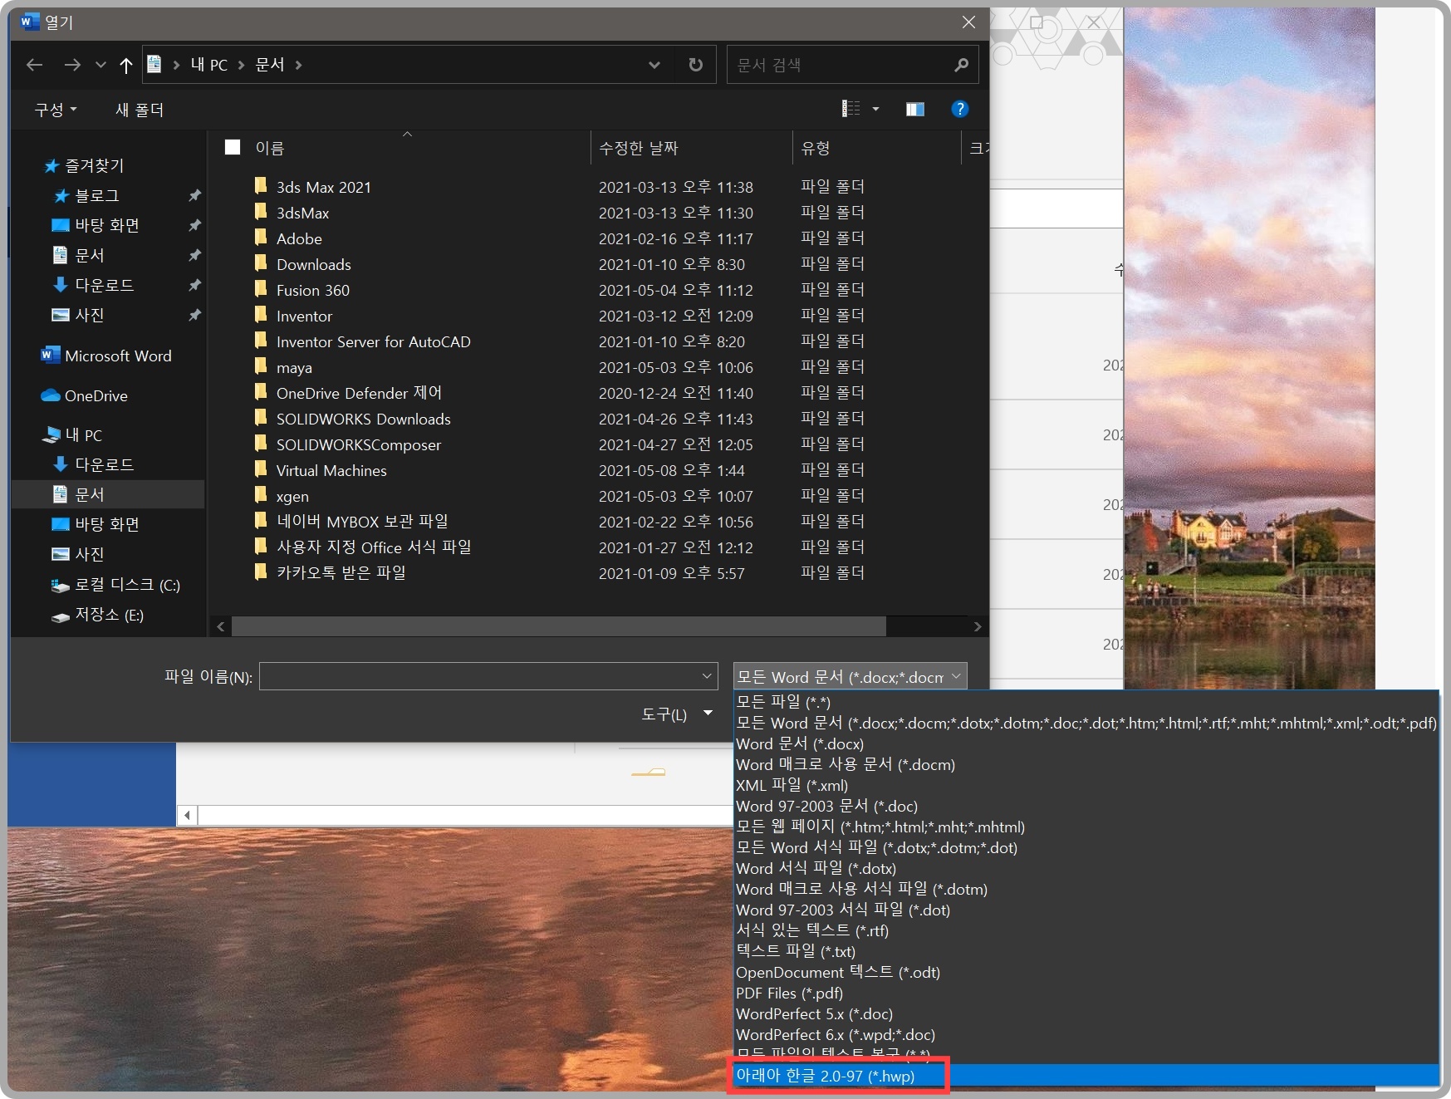Collapse the file type combo box
1451x1099 pixels.
(x=956, y=676)
